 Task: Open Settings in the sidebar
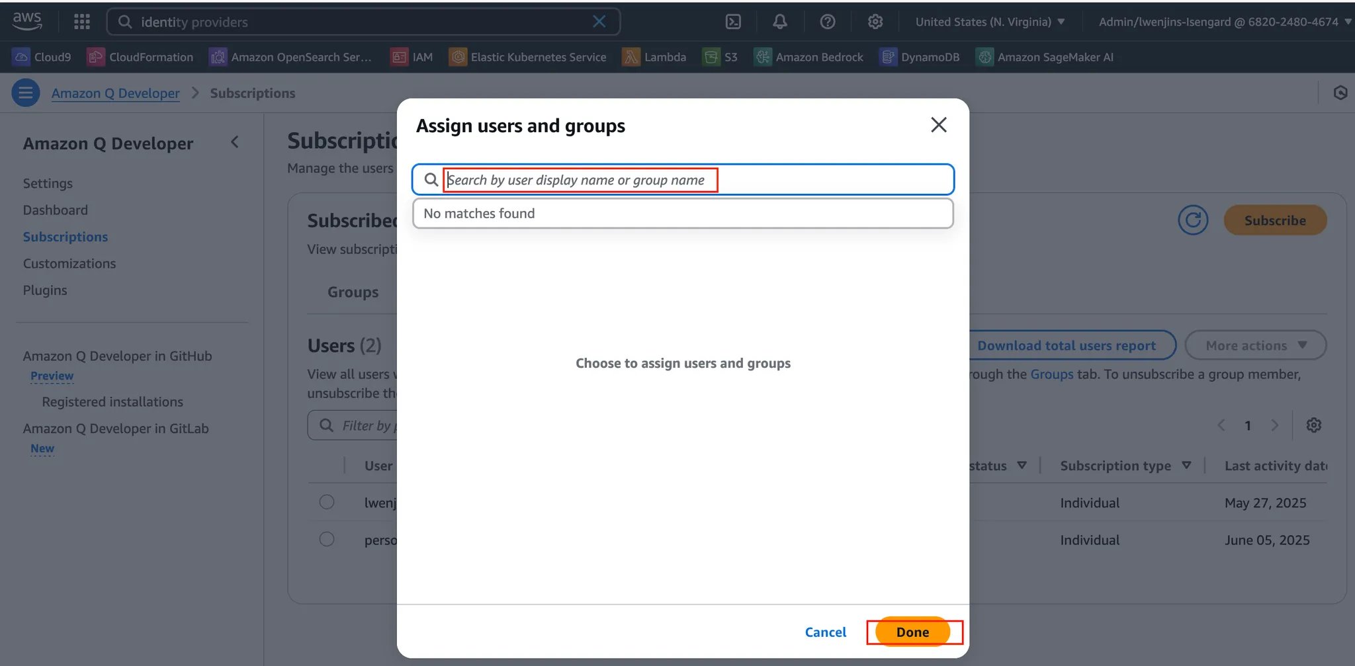pyautogui.click(x=48, y=183)
